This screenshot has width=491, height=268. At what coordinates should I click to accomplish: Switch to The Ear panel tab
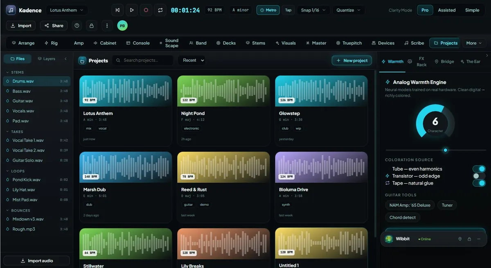tap(471, 61)
